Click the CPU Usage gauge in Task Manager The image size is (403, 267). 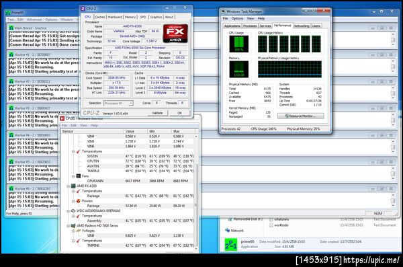pyautogui.click(x=238, y=44)
